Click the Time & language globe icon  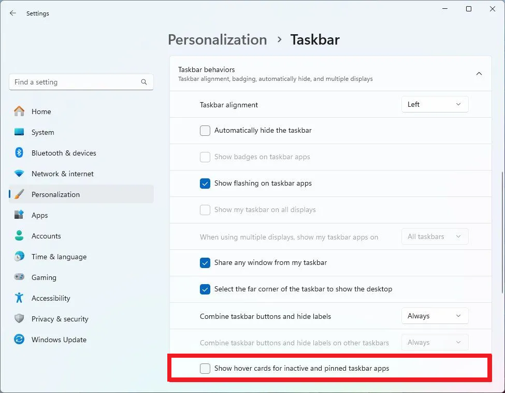tap(19, 256)
